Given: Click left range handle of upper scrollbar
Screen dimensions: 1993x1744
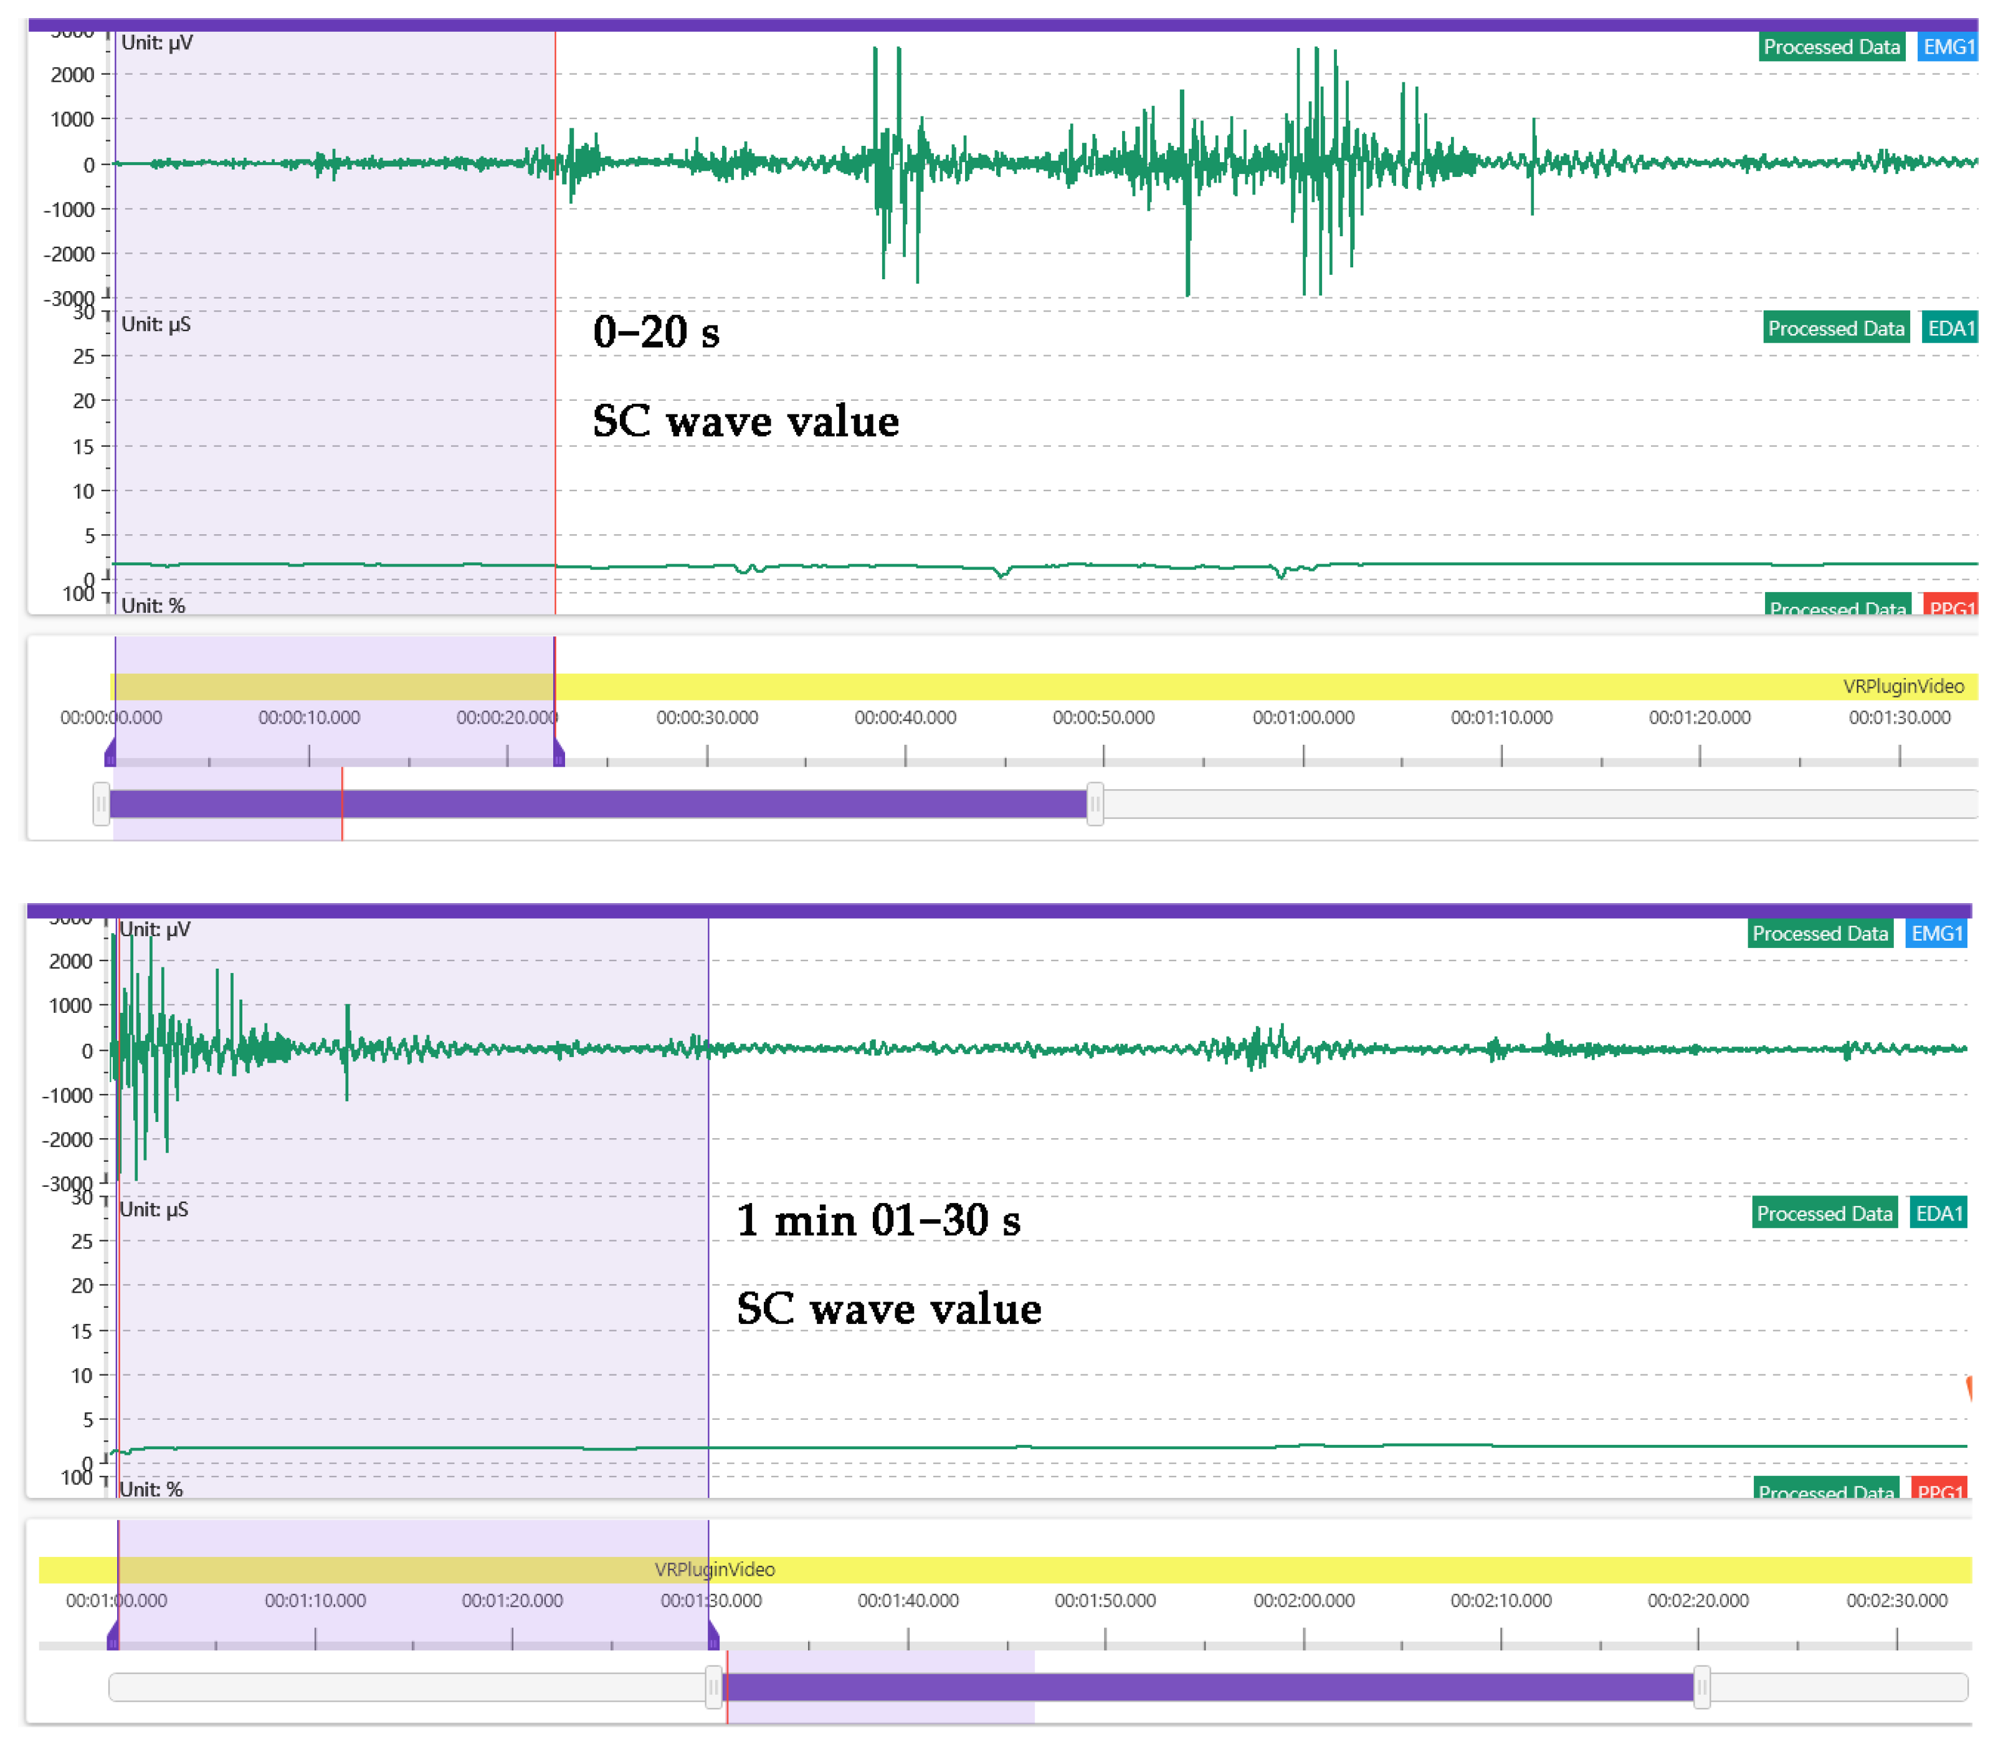Looking at the screenshot, I should coord(101,804).
